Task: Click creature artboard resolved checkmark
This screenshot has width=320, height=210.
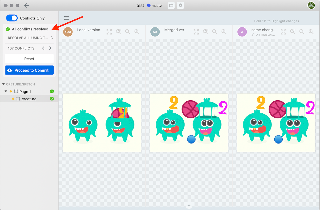Action: pos(52,99)
